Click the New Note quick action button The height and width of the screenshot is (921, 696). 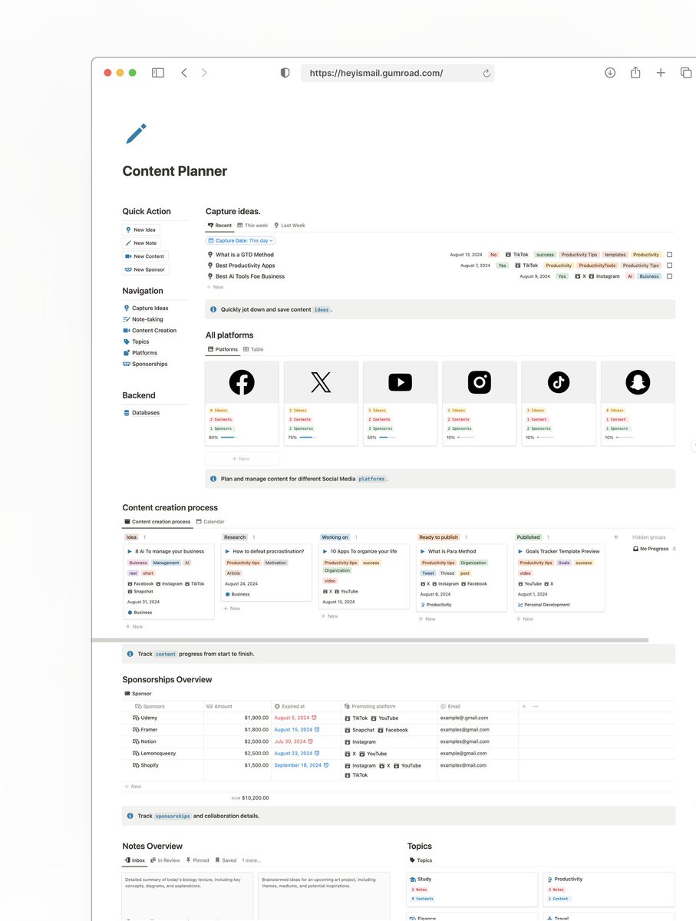142,243
